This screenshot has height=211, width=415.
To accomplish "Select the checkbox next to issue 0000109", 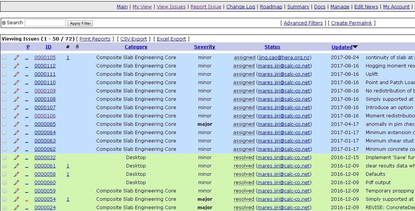I will pyautogui.click(x=5, y=91).
